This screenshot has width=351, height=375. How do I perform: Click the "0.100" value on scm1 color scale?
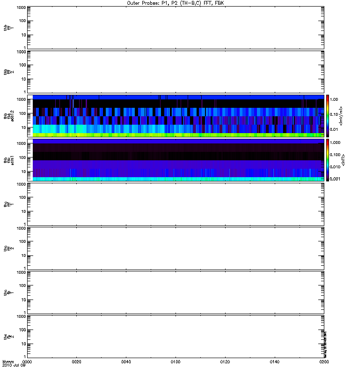(335, 155)
